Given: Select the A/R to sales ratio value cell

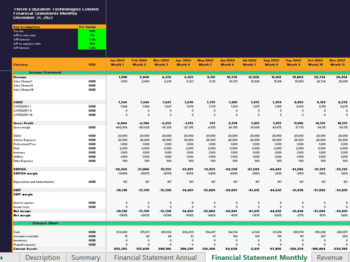Looking at the screenshot, I should (x=92, y=35).
